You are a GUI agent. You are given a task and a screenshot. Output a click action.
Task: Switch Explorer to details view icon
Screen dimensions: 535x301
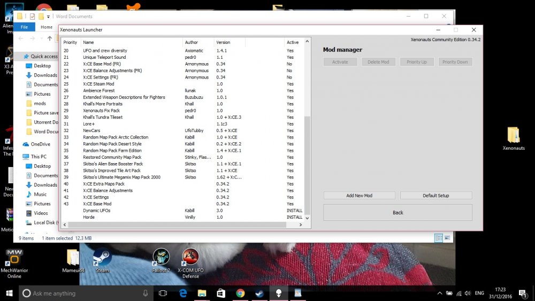pyautogui.click(x=439, y=237)
